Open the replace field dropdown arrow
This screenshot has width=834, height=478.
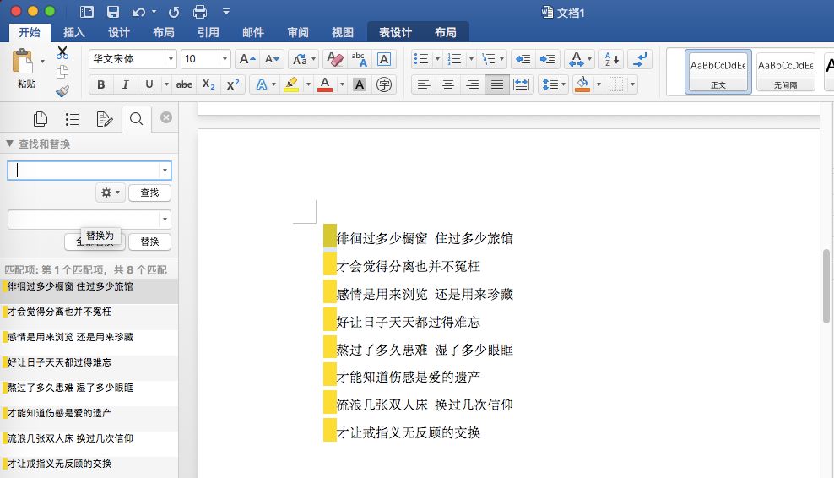[x=165, y=220]
